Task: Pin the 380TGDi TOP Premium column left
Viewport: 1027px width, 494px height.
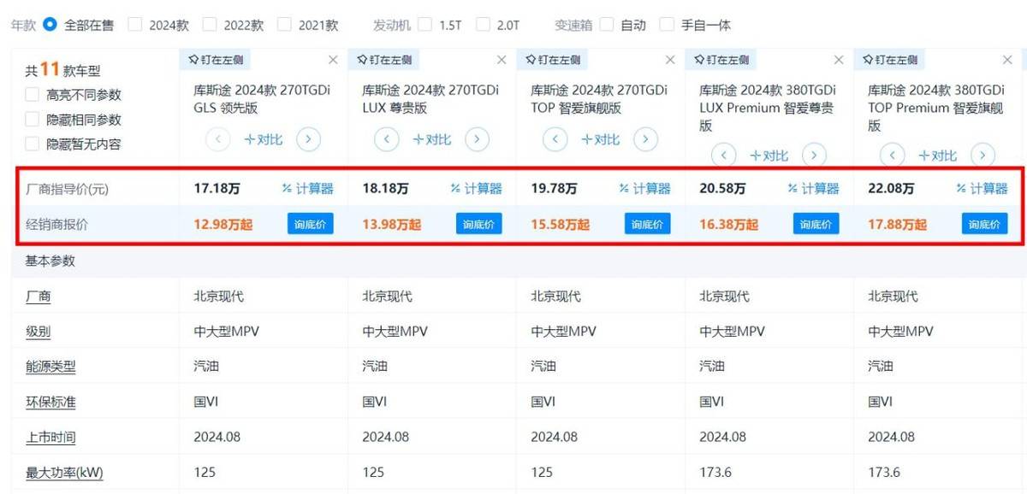Action: click(x=891, y=60)
